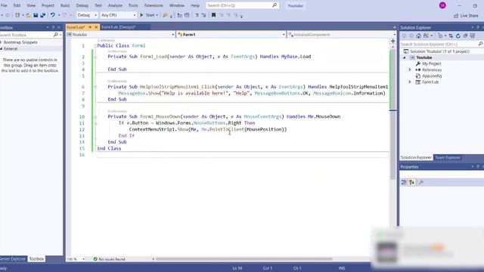Viewport: 484px width, 272px height.
Task: Click Show All Files icon in Solution Explorer
Action: pyautogui.click(x=472, y=36)
